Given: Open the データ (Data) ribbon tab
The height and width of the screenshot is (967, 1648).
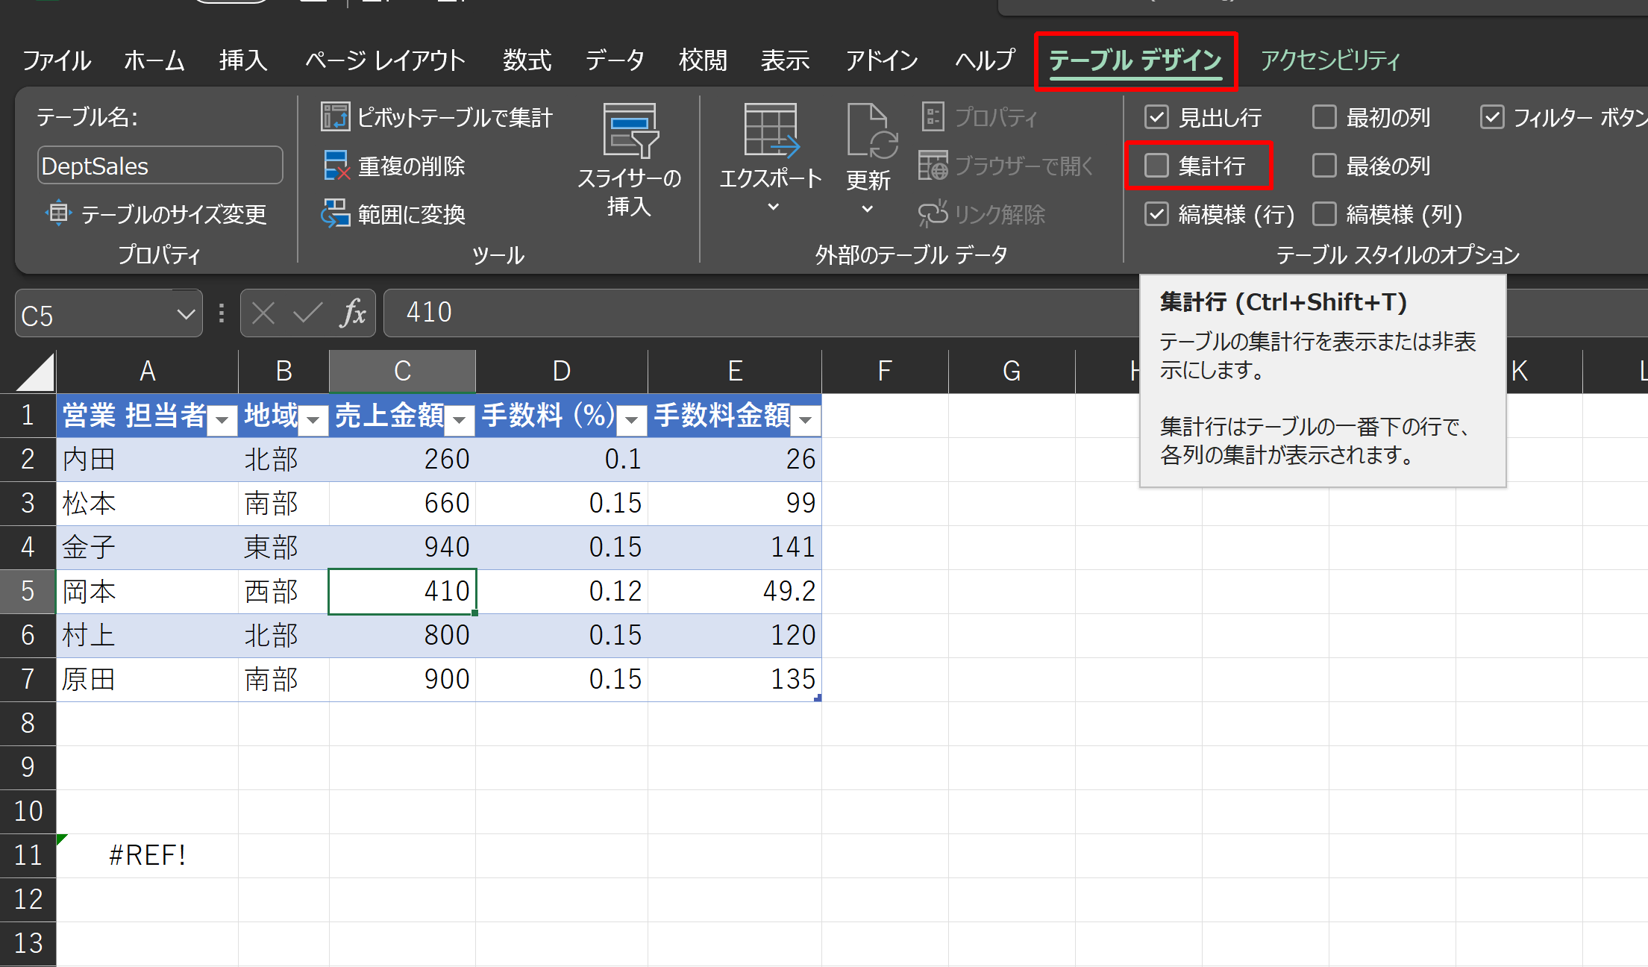Looking at the screenshot, I should 615,60.
